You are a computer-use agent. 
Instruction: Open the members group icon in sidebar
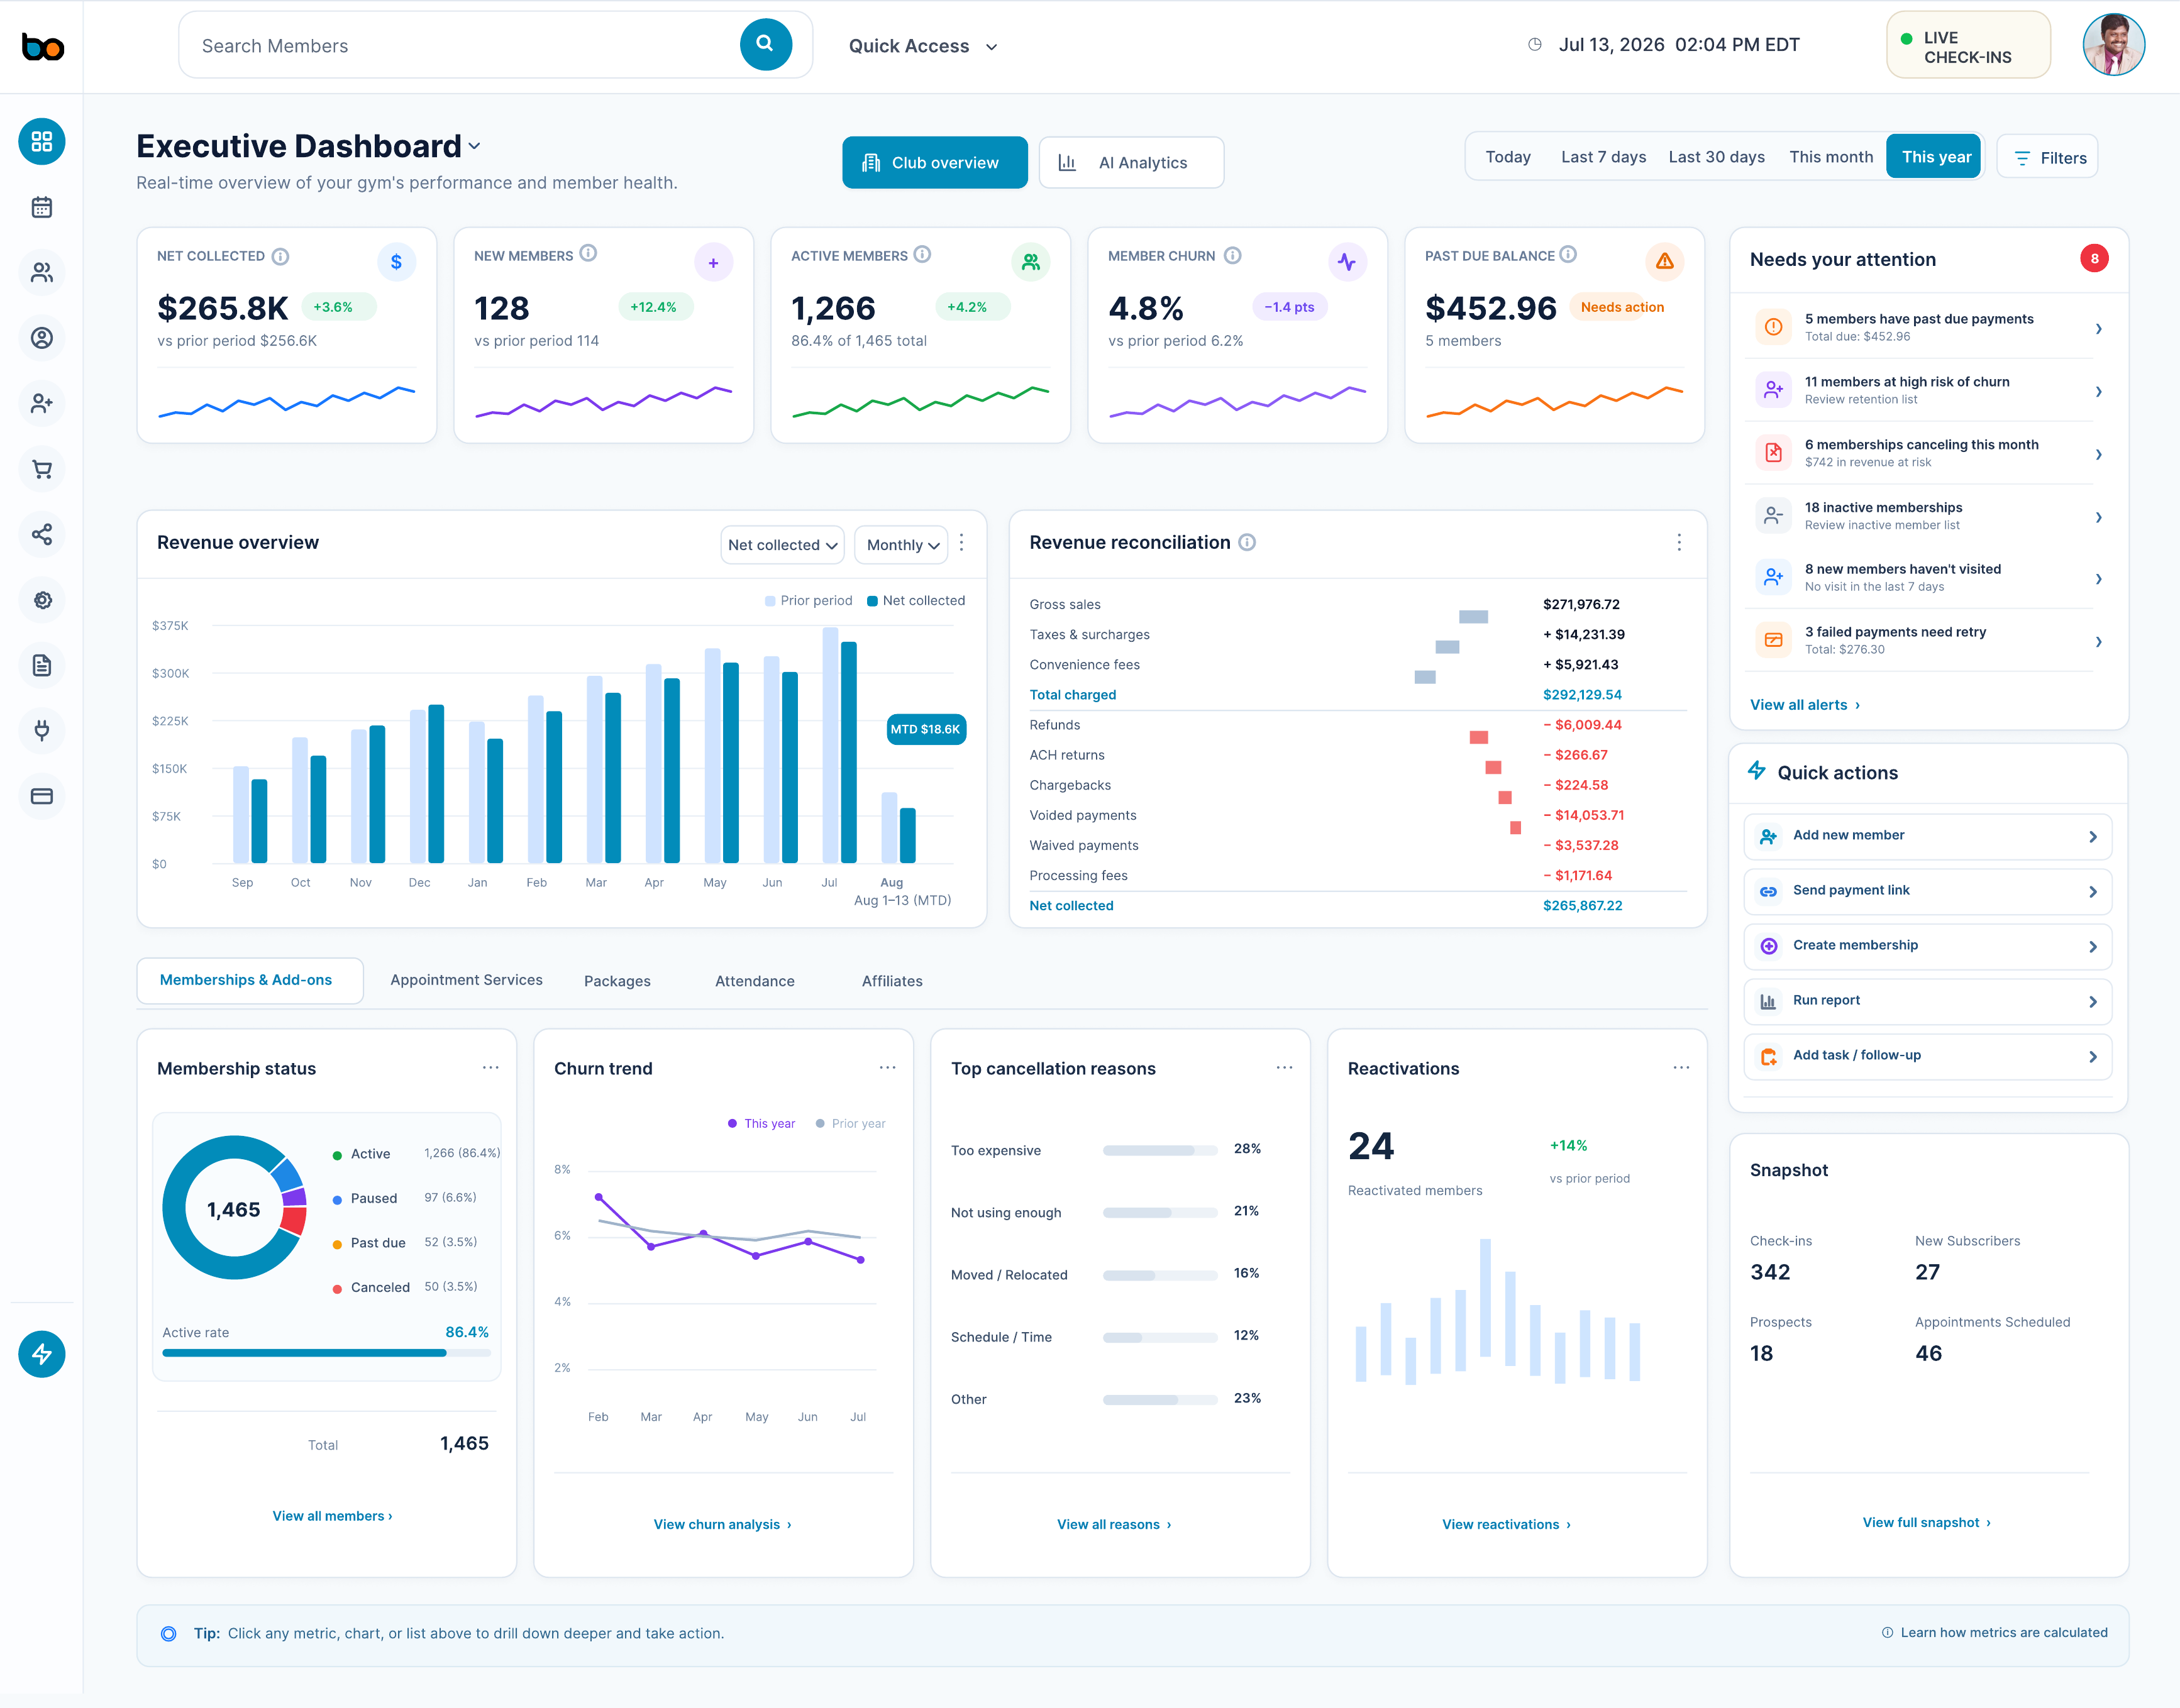click(x=42, y=272)
